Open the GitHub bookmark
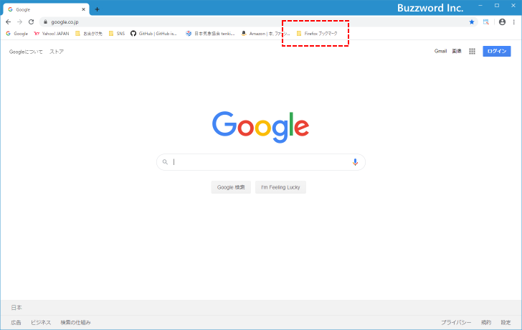522x330 pixels. coord(153,34)
